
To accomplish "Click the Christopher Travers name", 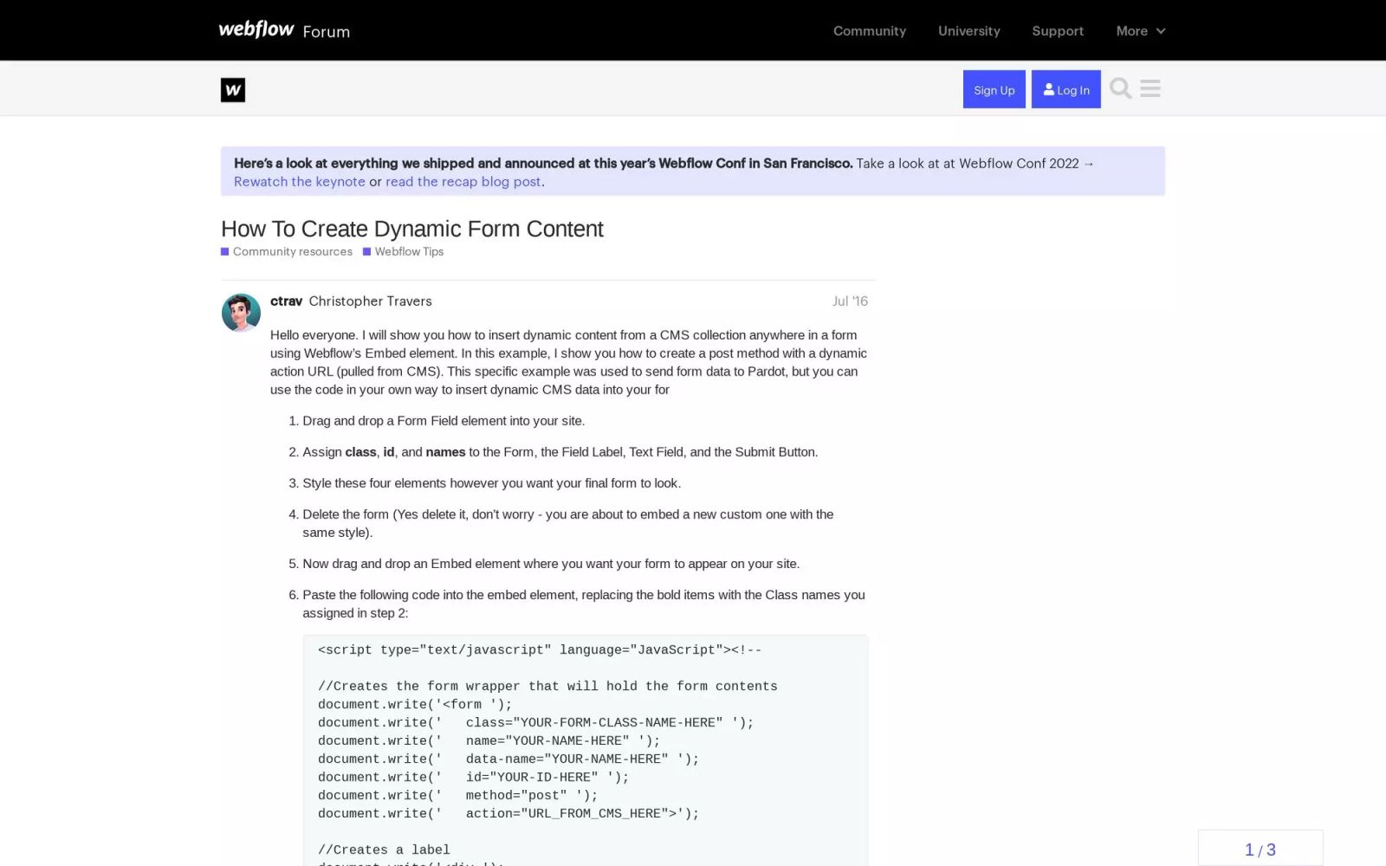I will (x=370, y=301).
